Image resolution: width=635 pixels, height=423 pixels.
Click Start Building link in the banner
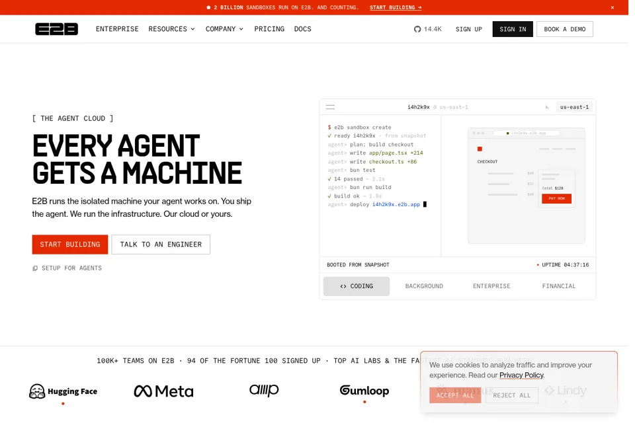tap(396, 7)
